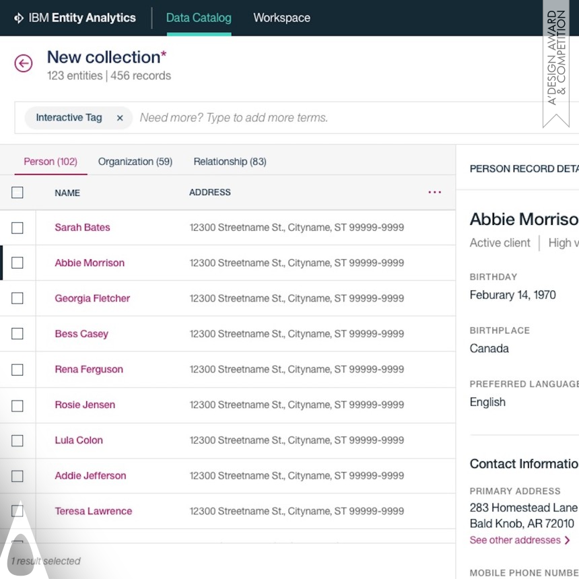Uncheck Abbie Morrison's row checkbox

18,263
